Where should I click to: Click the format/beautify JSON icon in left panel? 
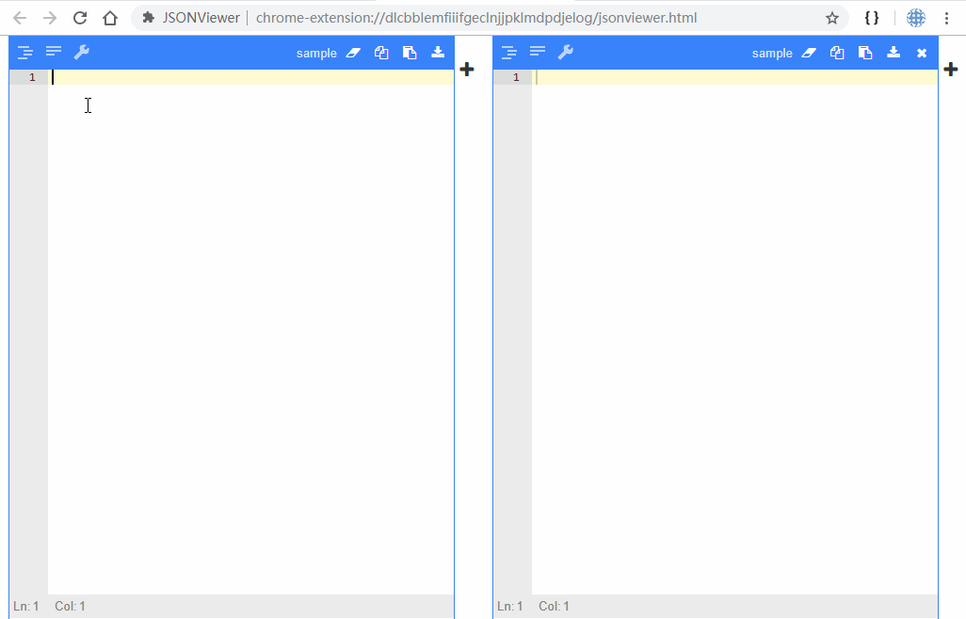pos(24,53)
